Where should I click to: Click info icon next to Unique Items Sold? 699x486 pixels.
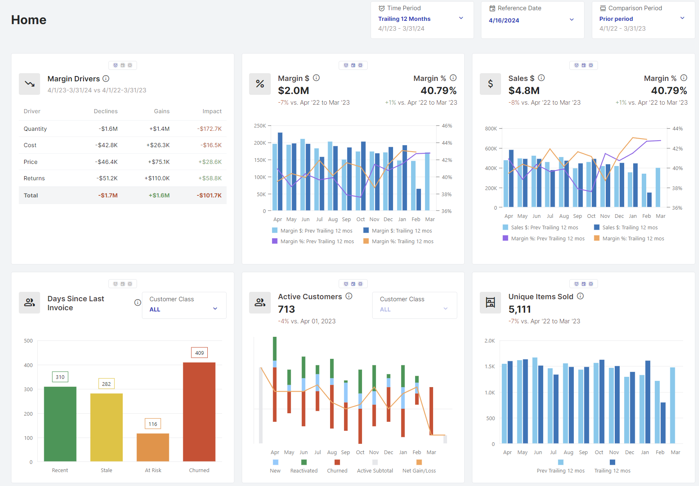pos(580,296)
